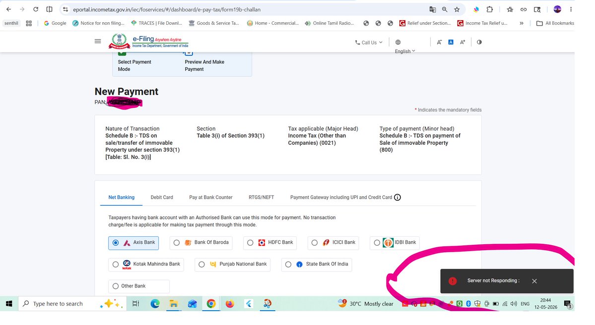Open the Notice for non filing bookmark
This screenshot has width=595, height=325.
[98, 23]
